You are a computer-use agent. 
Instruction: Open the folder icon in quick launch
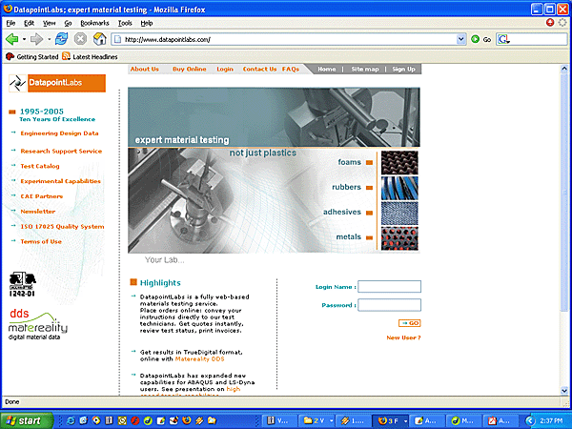(212, 420)
